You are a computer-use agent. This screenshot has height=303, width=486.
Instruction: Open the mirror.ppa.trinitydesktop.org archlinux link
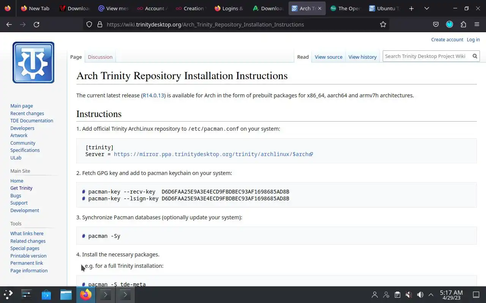coord(213,154)
